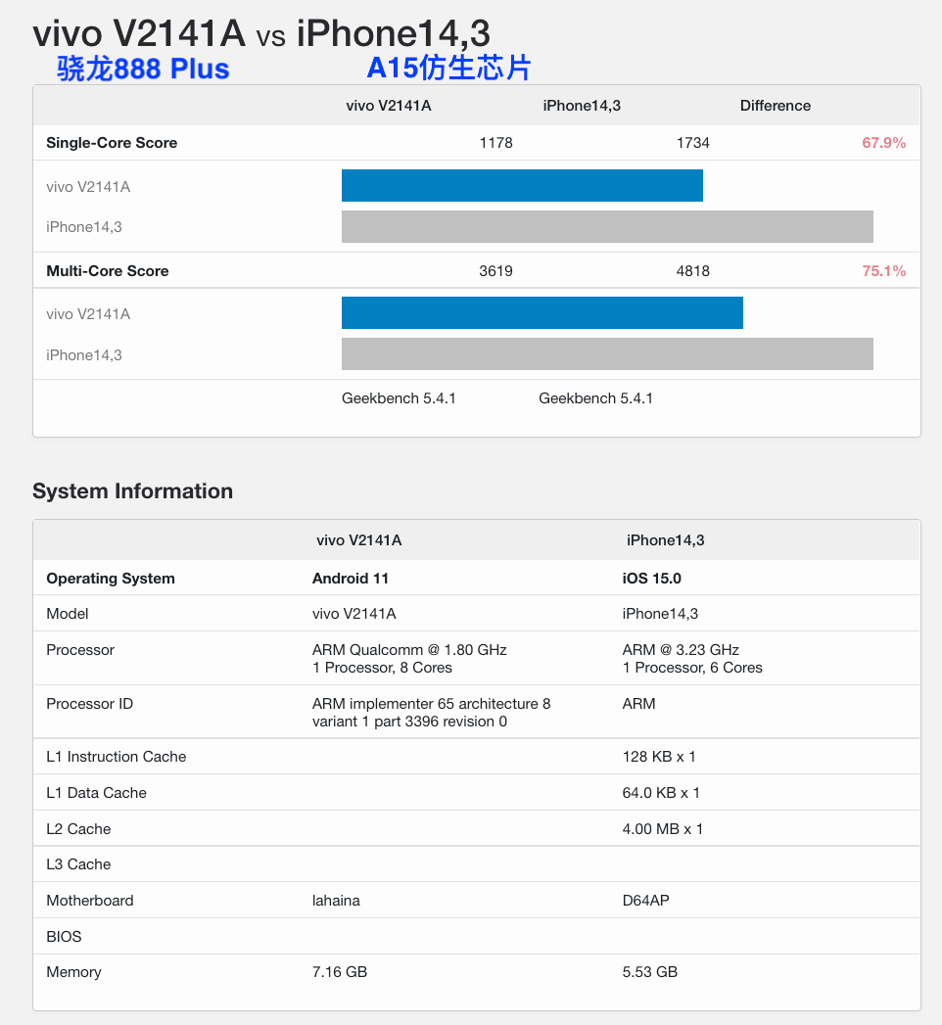
Task: Click the gray iPhone bar under Single-Core Score
Action: (x=607, y=226)
